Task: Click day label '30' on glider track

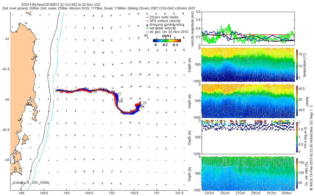Action: 95,91
